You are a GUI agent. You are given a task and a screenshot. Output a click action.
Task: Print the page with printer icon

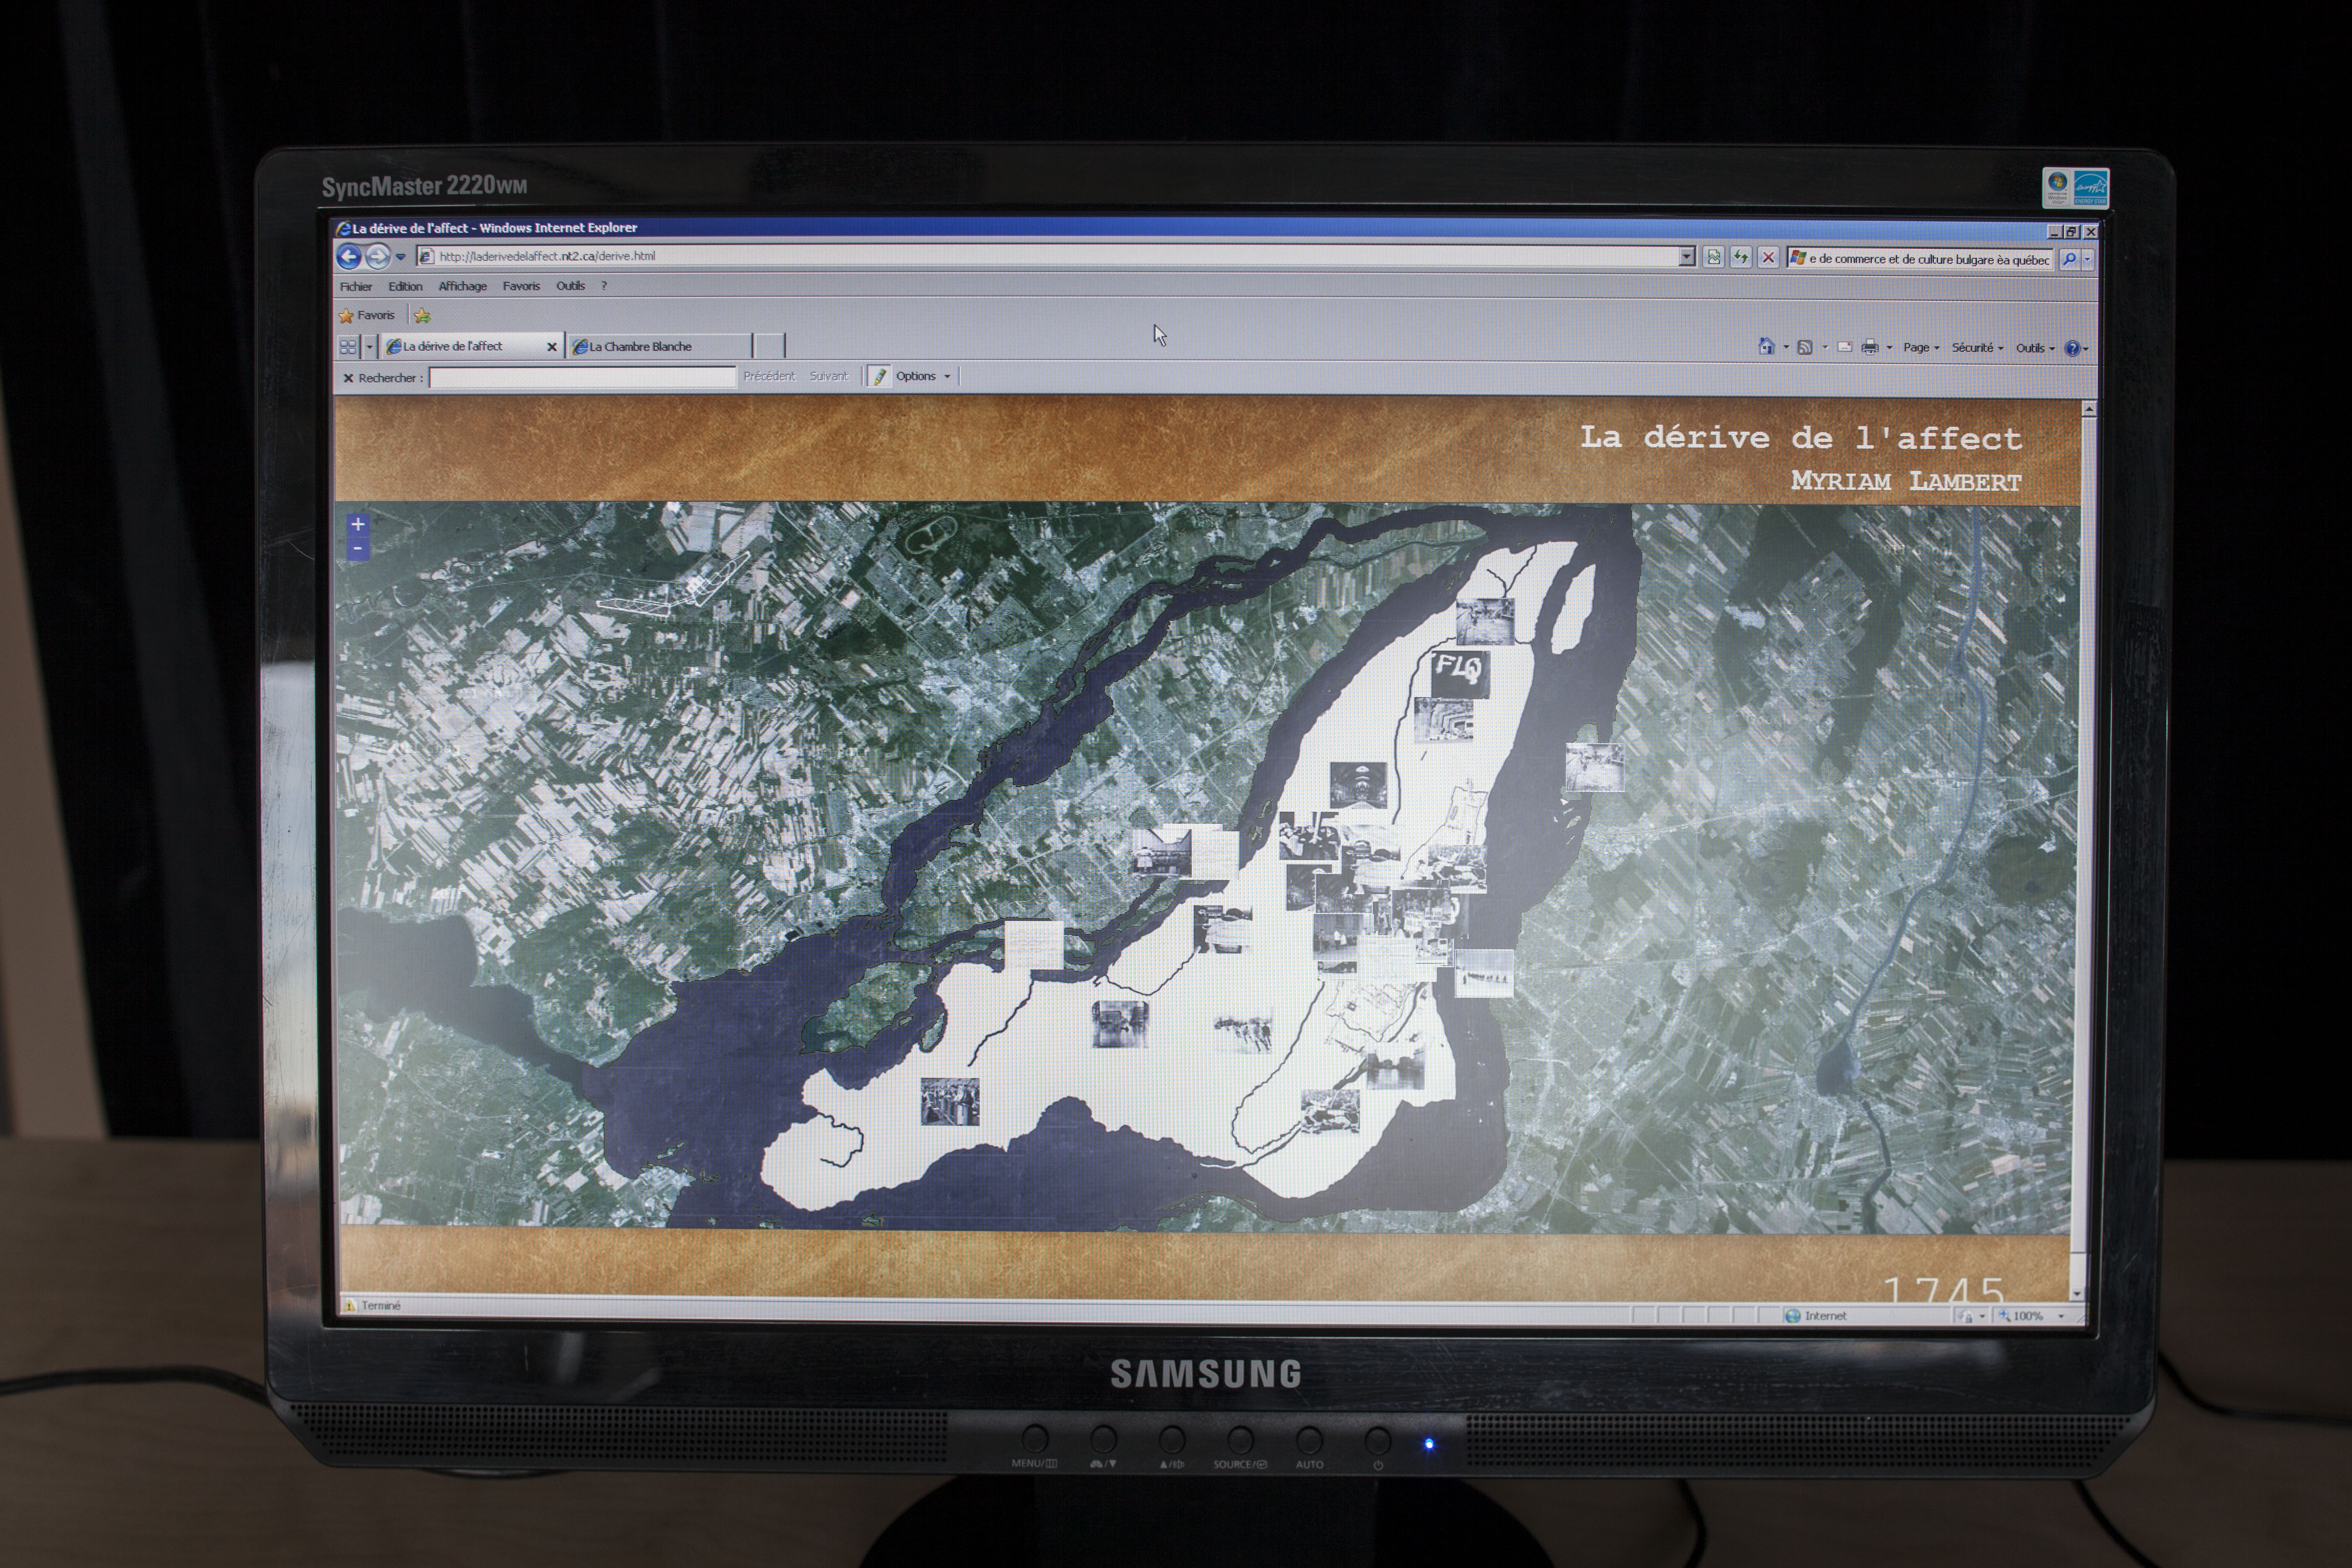coord(1869,348)
